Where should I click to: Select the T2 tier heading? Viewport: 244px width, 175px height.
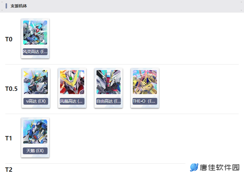9,170
